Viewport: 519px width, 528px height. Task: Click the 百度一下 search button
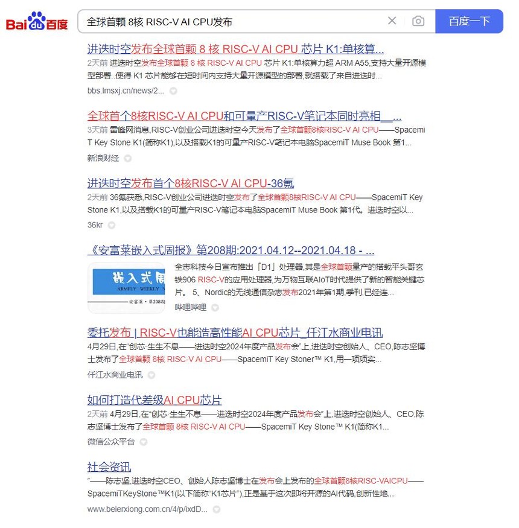(469, 21)
